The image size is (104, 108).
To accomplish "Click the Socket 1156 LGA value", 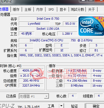I will [48, 29].
